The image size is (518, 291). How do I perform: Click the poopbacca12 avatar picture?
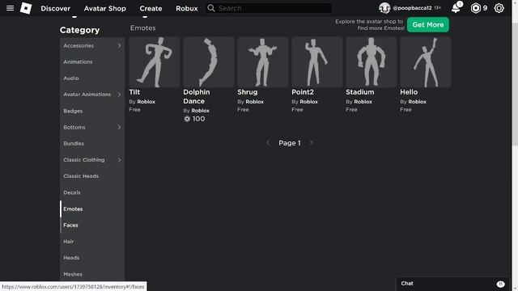click(x=384, y=8)
